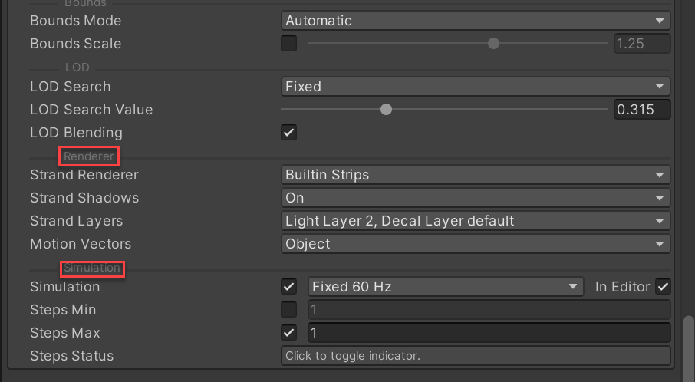Click the LOD Search Value 0.315 field
The image size is (695, 382).
(641, 110)
